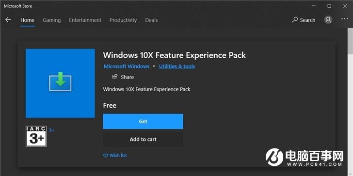This screenshot has height=176, width=353.
Task: Click the Free price label
Action: tap(110, 105)
